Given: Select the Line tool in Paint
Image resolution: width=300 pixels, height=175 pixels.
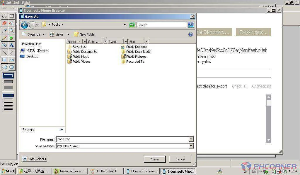Looking at the screenshot, I should click(x=4, y=52).
